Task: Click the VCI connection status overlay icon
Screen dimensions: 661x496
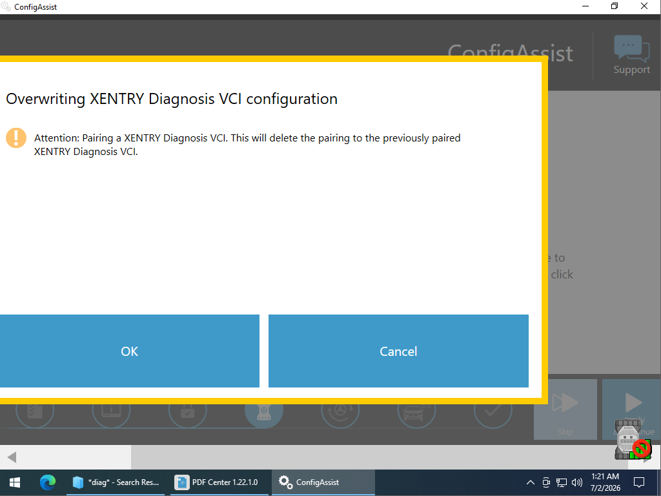Action: (633, 439)
